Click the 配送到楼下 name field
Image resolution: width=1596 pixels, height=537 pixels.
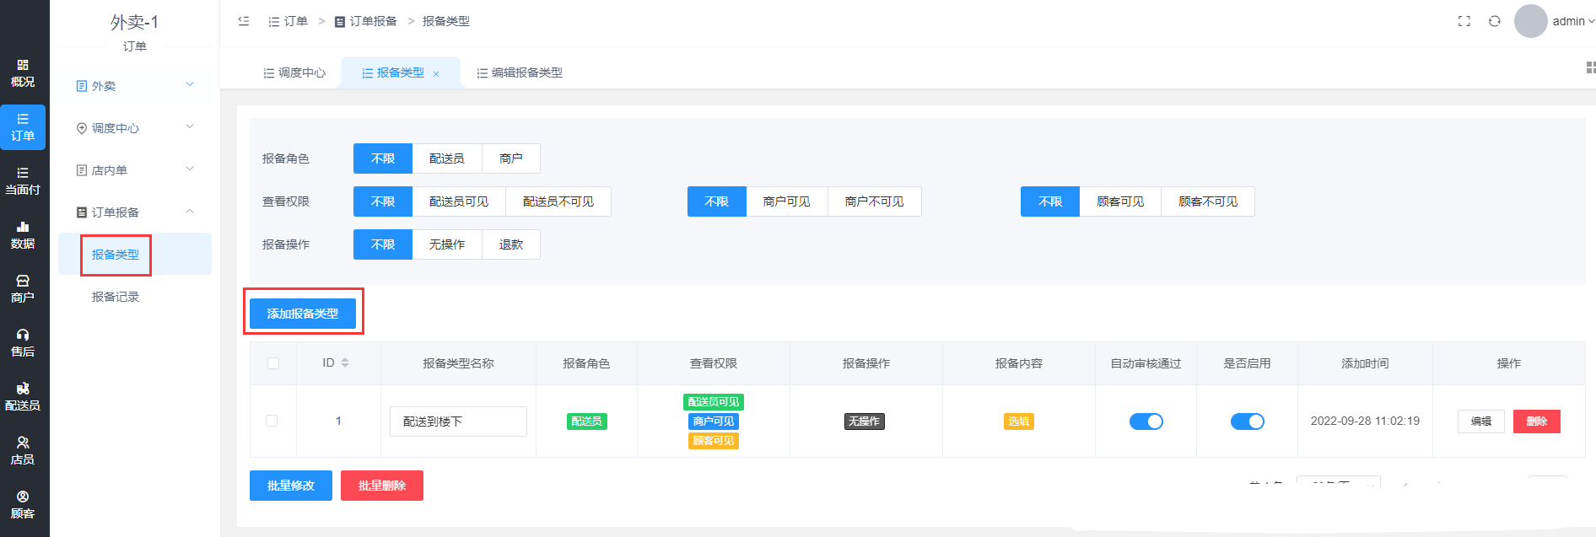pos(458,422)
